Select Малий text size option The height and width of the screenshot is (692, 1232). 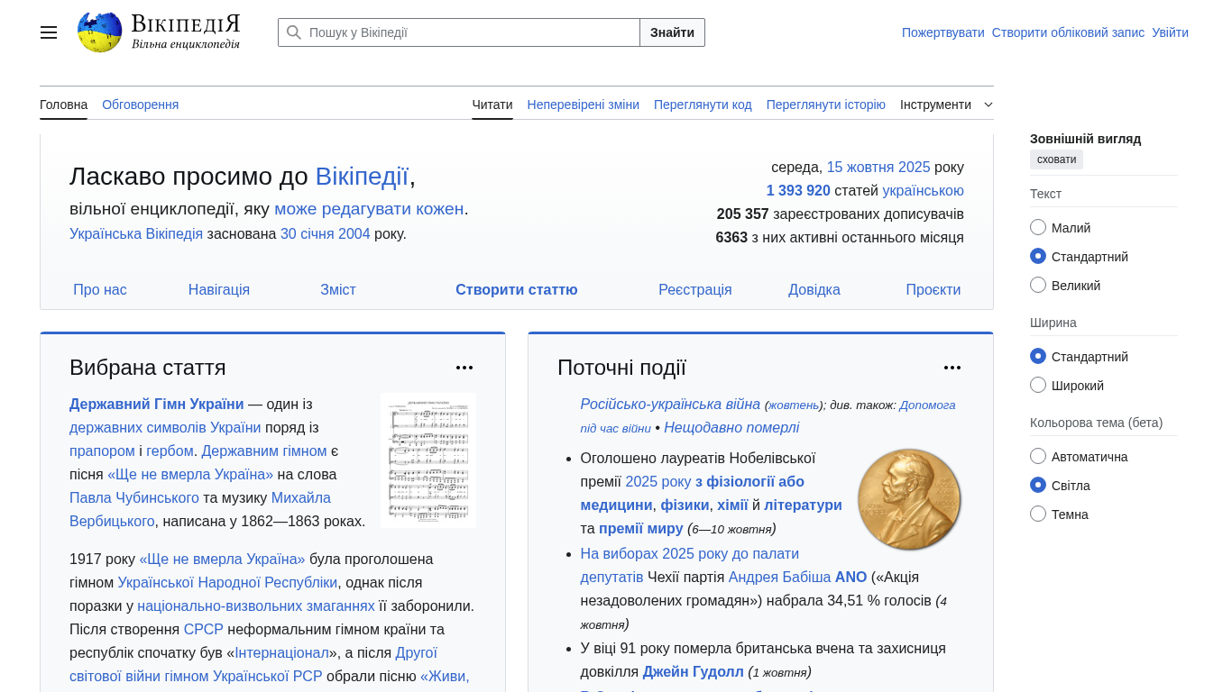point(1038,228)
